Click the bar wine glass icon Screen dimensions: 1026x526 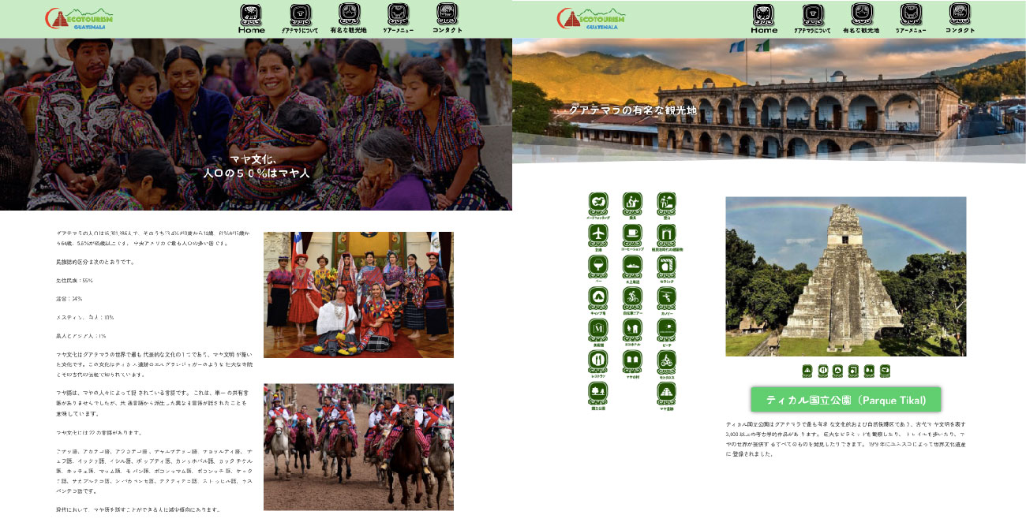(598, 266)
